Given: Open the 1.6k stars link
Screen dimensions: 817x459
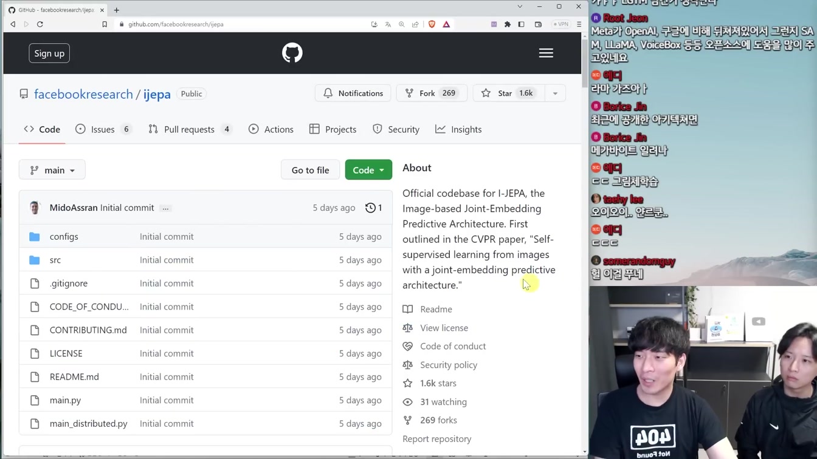Looking at the screenshot, I should [438, 383].
